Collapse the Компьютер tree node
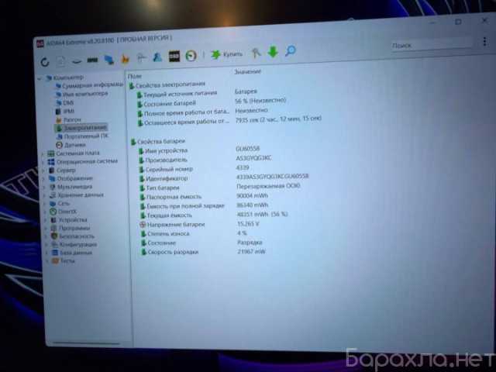 40,78
